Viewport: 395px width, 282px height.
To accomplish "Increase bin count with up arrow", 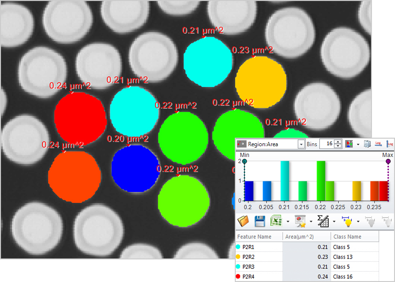I will pos(339,142).
